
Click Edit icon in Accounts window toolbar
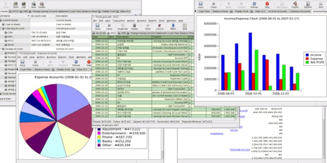[24, 4]
